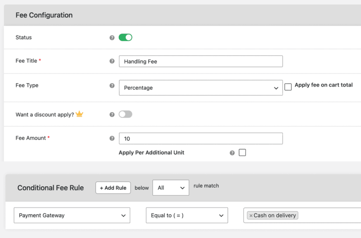Image resolution: width=361 pixels, height=238 pixels.
Task: Open the Fee Type Percentage dropdown
Action: (x=201, y=88)
